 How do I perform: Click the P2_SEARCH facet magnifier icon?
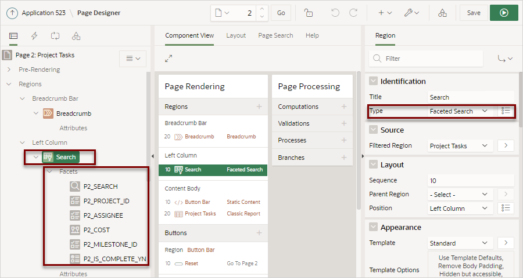tap(75, 186)
